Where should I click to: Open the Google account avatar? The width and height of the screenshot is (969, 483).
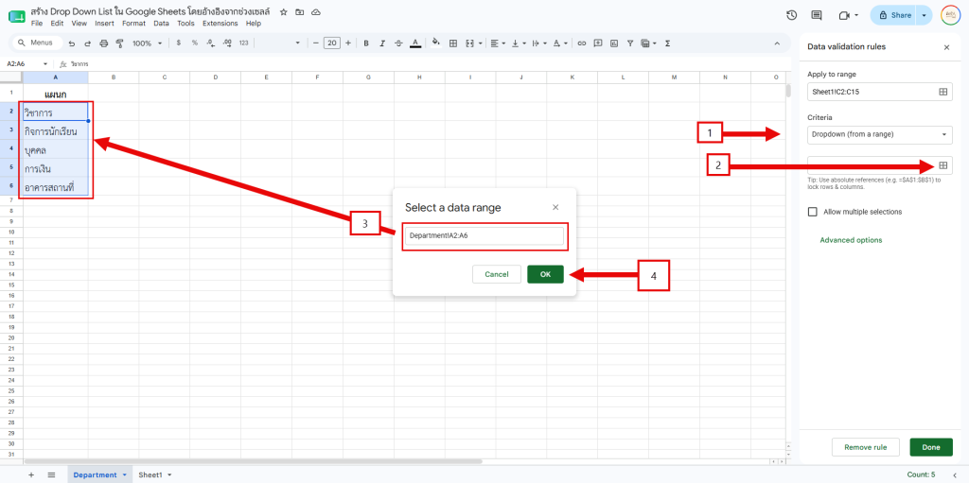950,15
